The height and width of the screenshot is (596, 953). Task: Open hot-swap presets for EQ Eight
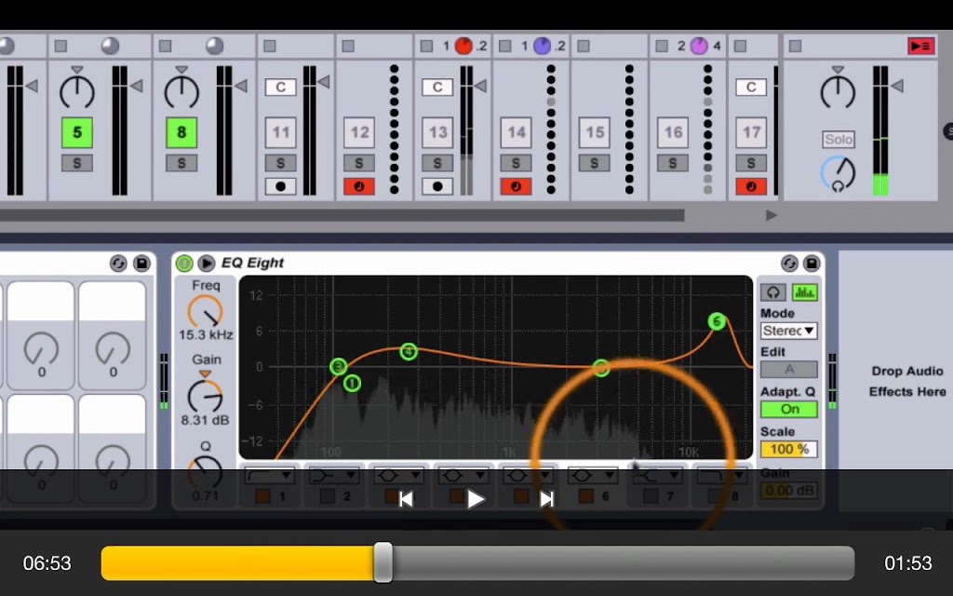tap(789, 264)
